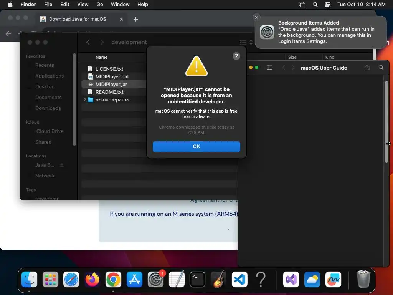Toggle sidebar in macOS User Guide window
This screenshot has height=295, width=393.
[269, 68]
